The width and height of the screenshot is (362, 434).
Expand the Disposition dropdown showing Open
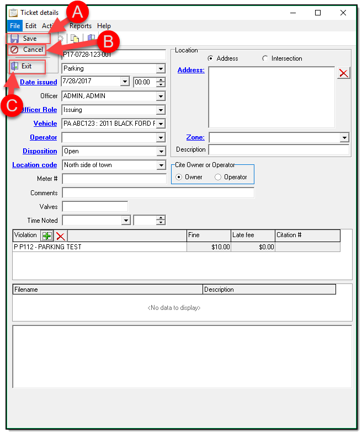(x=161, y=151)
